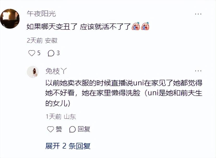The height and width of the screenshot is (158, 216).
Task: Click the like count 5
Action: [39, 53]
